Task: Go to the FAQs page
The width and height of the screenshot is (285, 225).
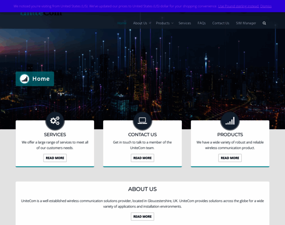Action: point(202,23)
